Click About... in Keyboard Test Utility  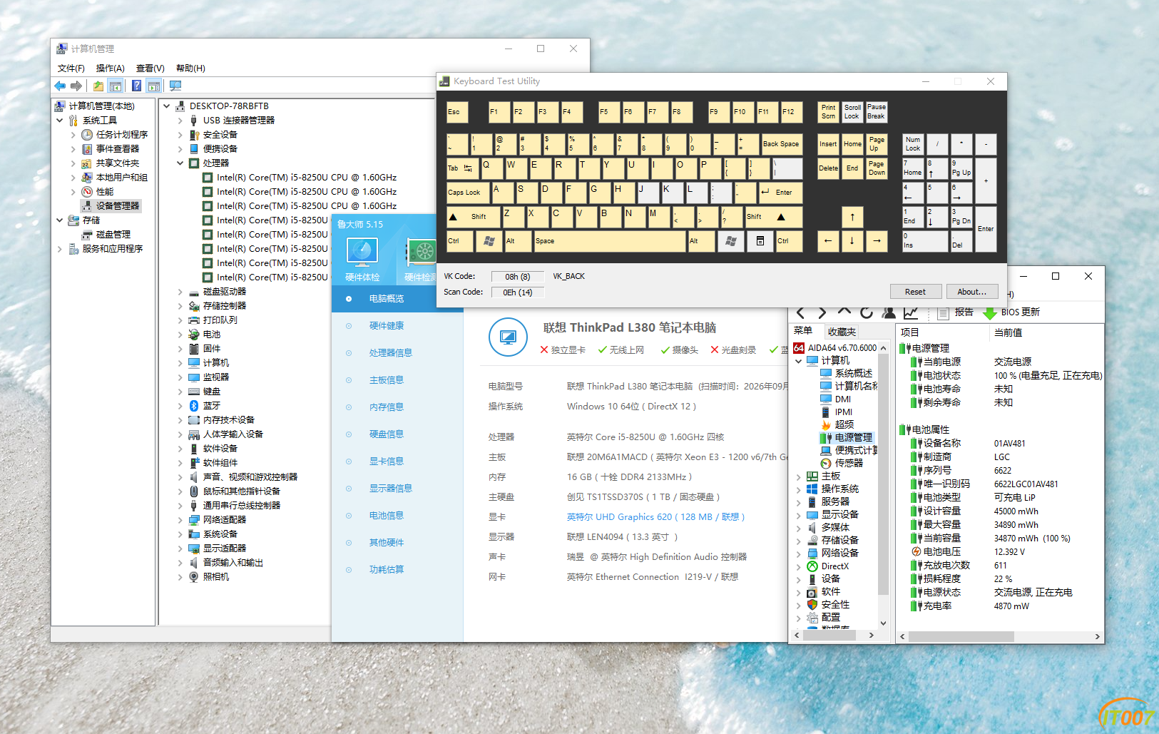tap(971, 292)
